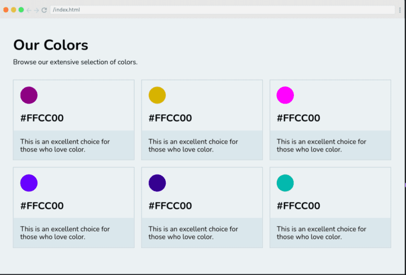The width and height of the screenshot is (406, 275).
Task: Click the red window close button
Action: (6, 10)
